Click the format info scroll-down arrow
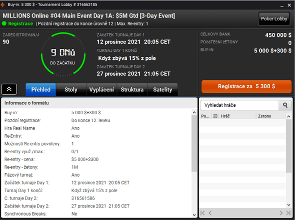 [194, 215]
